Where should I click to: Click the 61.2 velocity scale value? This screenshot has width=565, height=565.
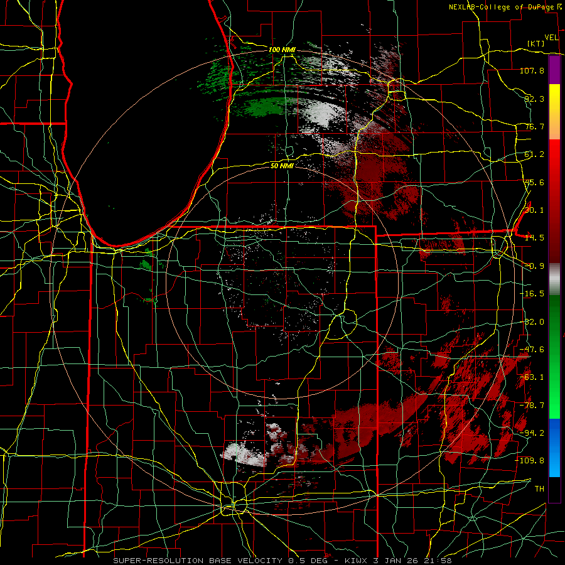point(534,154)
